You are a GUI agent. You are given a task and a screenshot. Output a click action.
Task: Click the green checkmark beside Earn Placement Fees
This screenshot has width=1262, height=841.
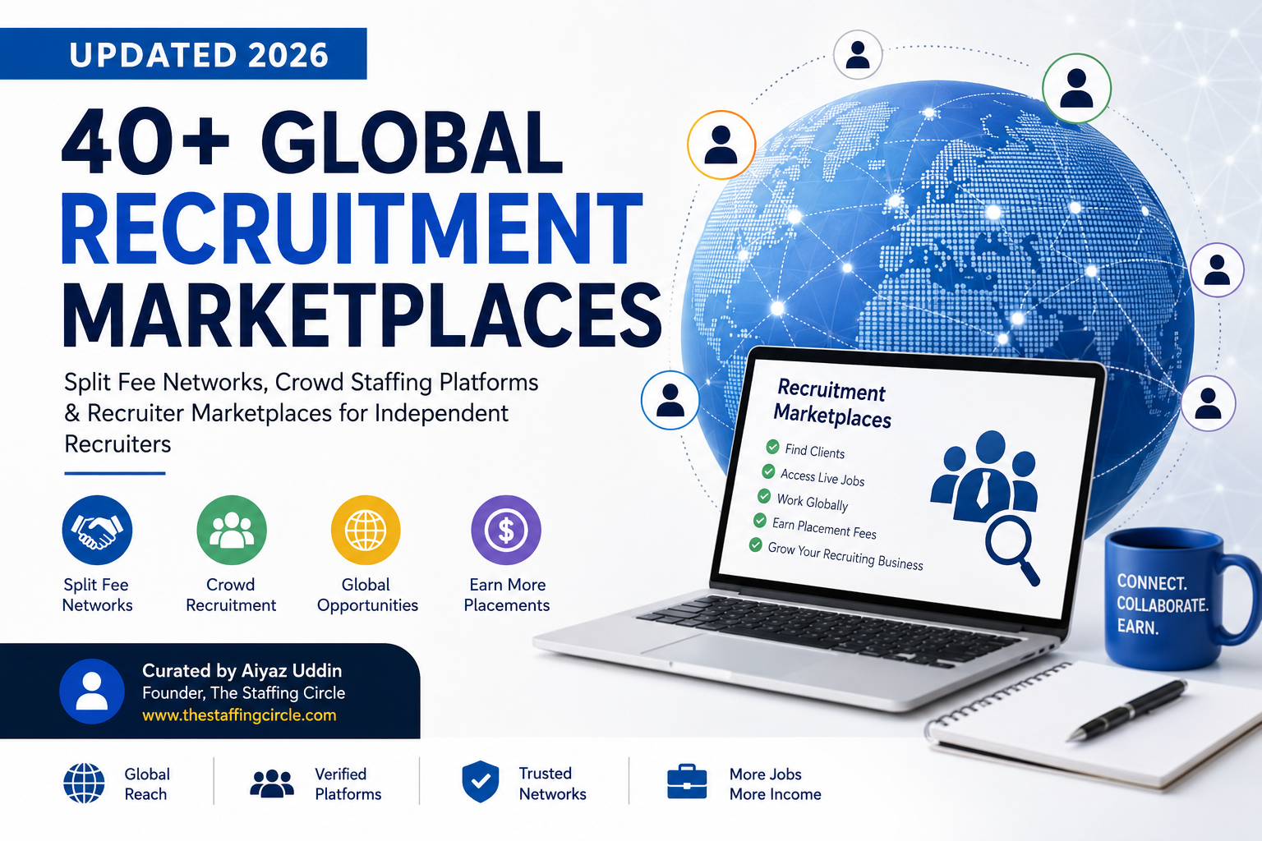(760, 521)
